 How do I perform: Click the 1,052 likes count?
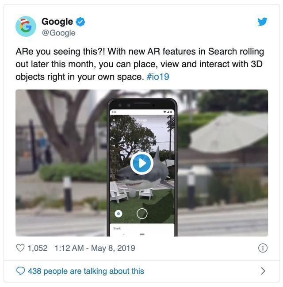click(38, 248)
